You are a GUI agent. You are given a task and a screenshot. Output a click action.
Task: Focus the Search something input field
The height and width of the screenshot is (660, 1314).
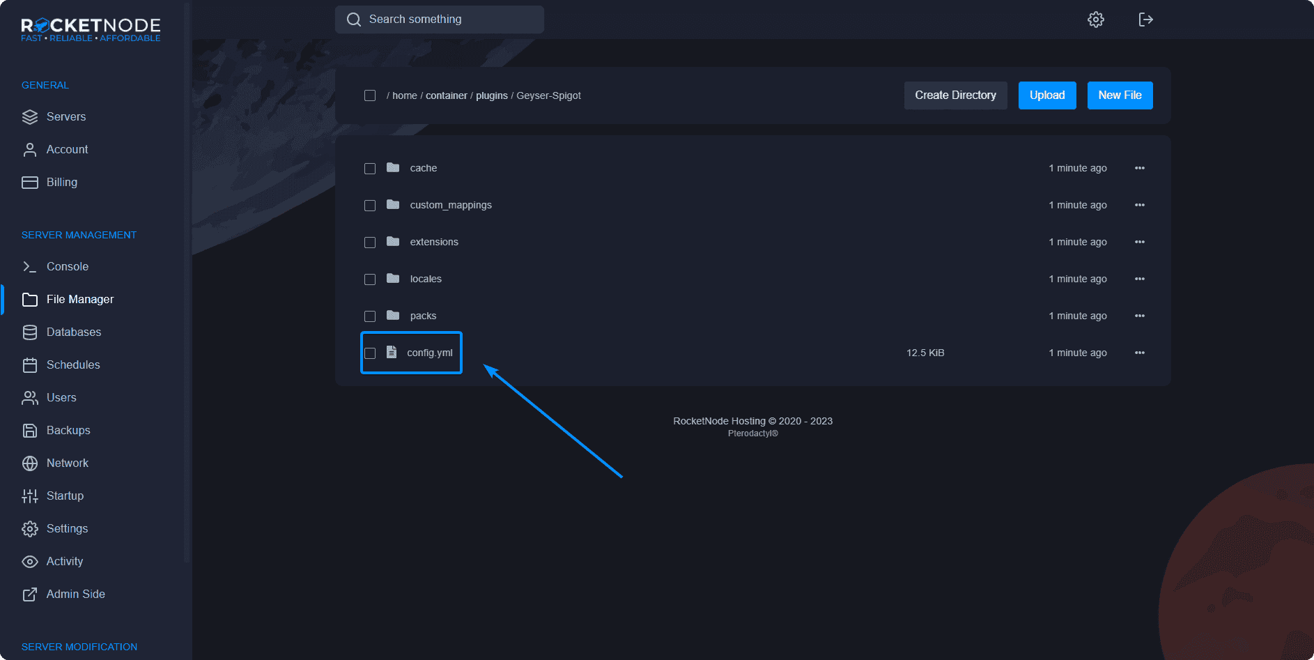click(446, 20)
